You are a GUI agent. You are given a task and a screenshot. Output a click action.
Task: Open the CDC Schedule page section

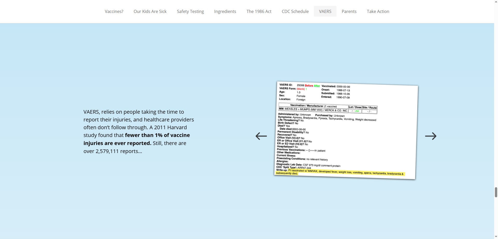295,11
